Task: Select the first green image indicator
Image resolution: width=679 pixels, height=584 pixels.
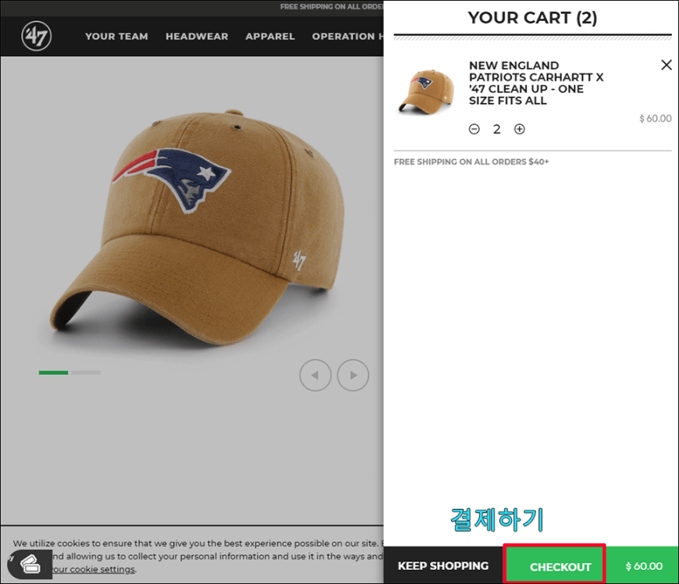Action: click(x=53, y=372)
